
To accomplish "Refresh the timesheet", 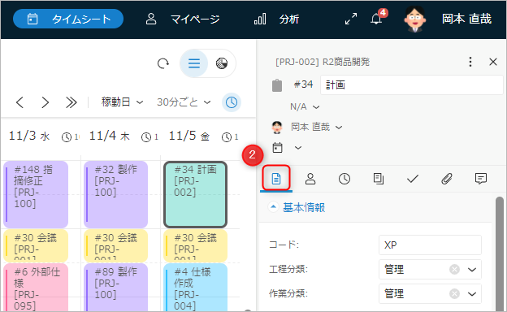I will point(163,63).
